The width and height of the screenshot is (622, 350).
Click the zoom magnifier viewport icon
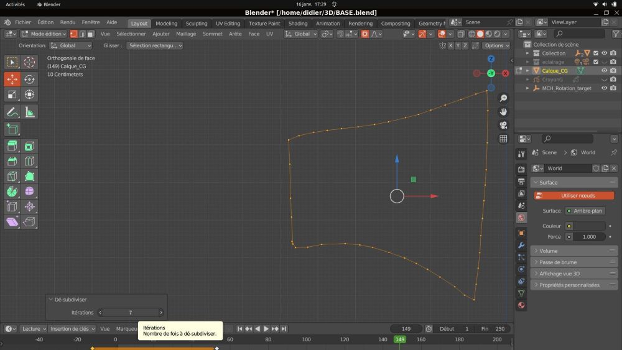pos(503,98)
